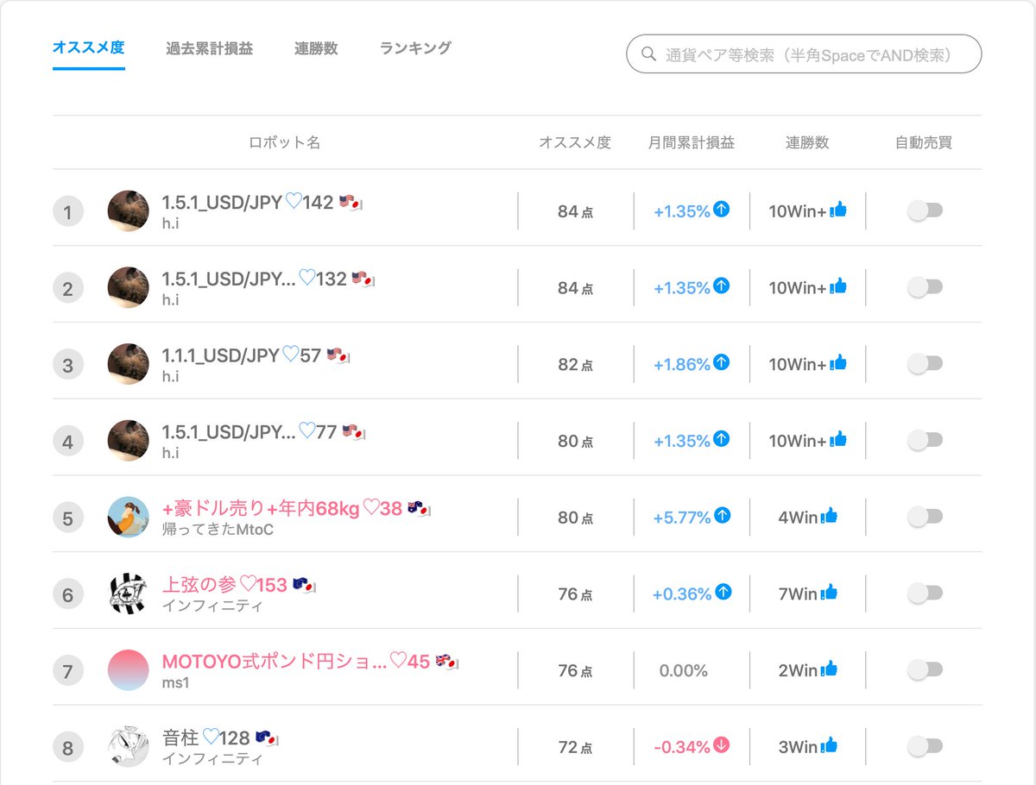Open robot 上弦の参

(199, 584)
